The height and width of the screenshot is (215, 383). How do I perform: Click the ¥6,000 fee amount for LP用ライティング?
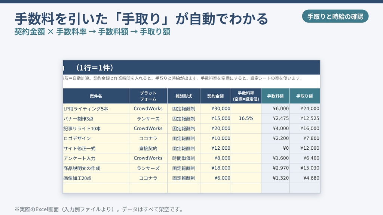click(x=275, y=109)
